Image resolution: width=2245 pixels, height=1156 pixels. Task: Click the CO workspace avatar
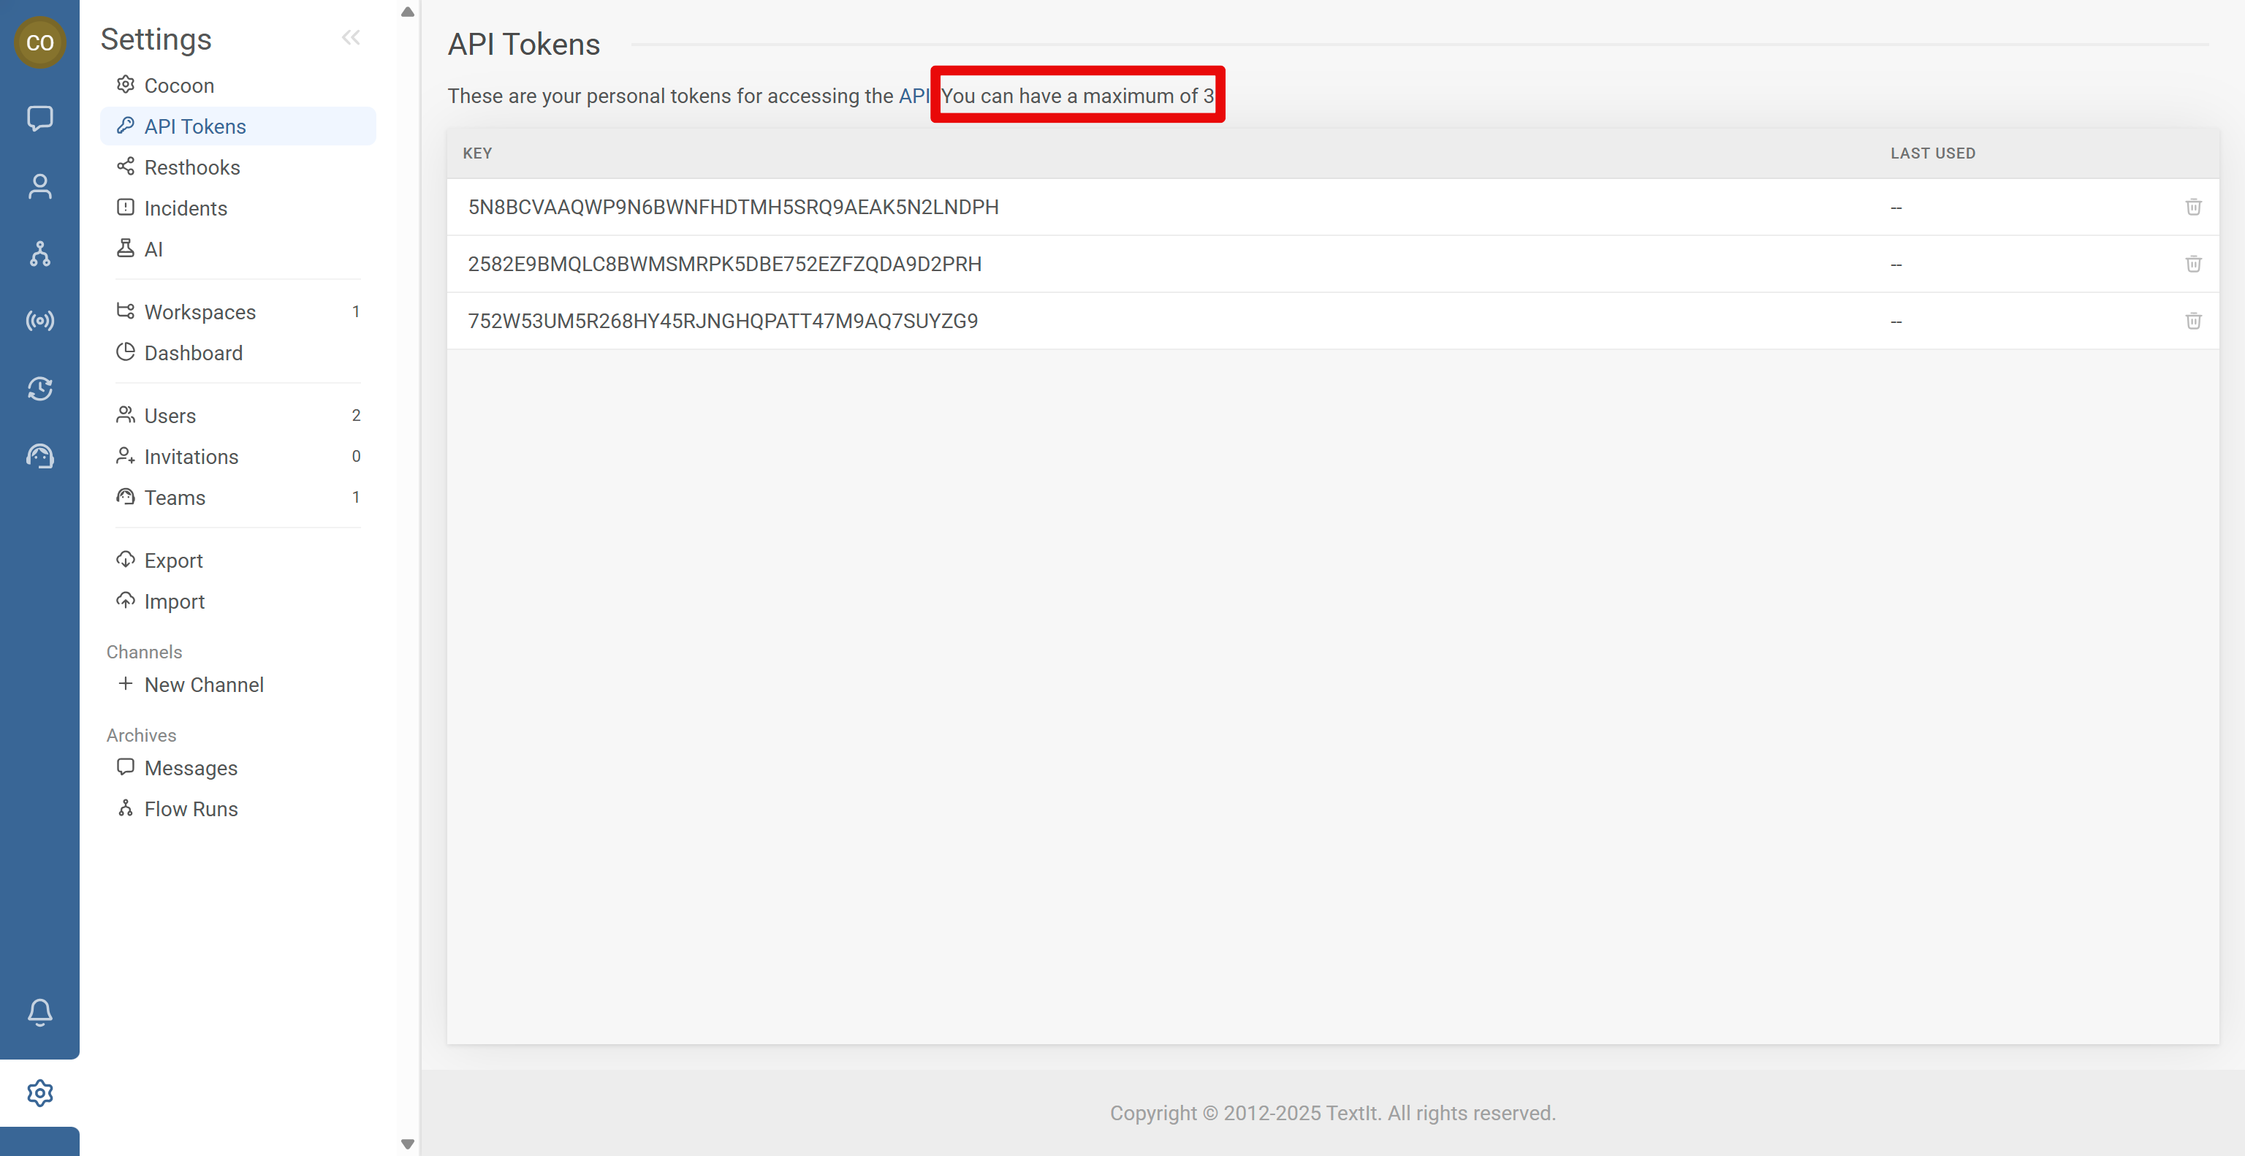coord(39,42)
